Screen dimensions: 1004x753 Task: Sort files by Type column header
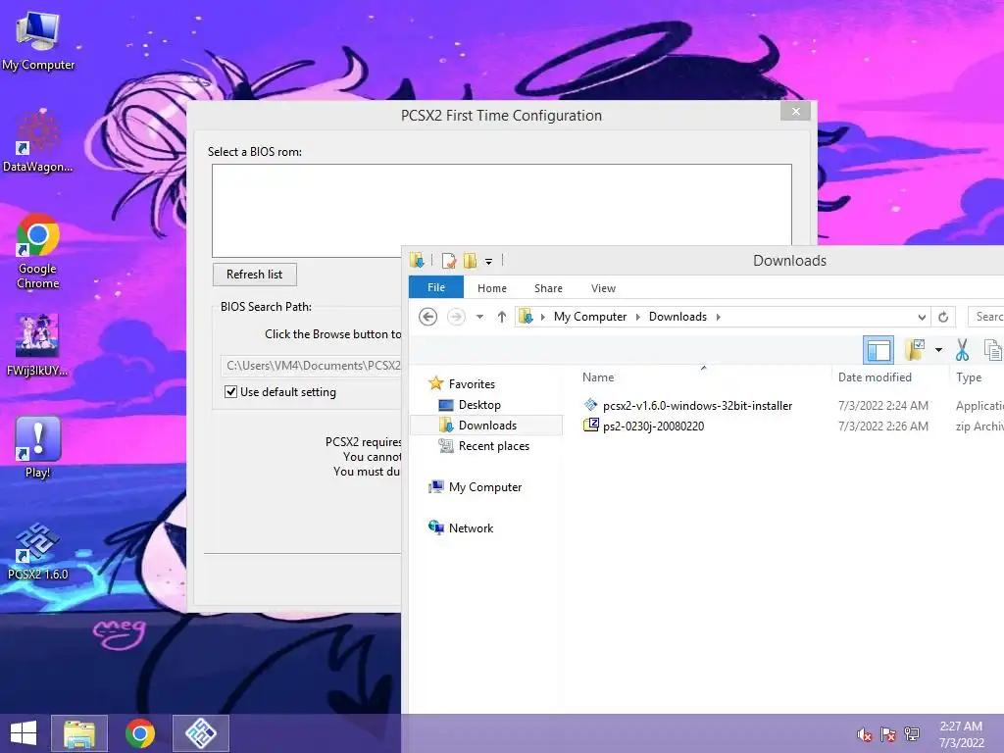click(x=968, y=377)
